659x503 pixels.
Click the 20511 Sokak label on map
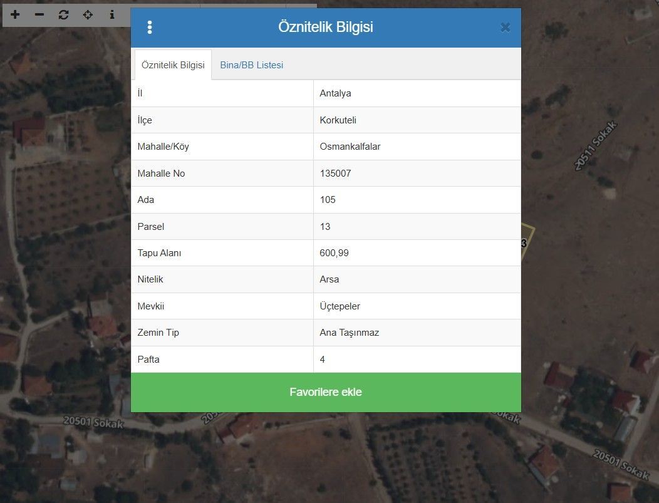click(x=596, y=145)
